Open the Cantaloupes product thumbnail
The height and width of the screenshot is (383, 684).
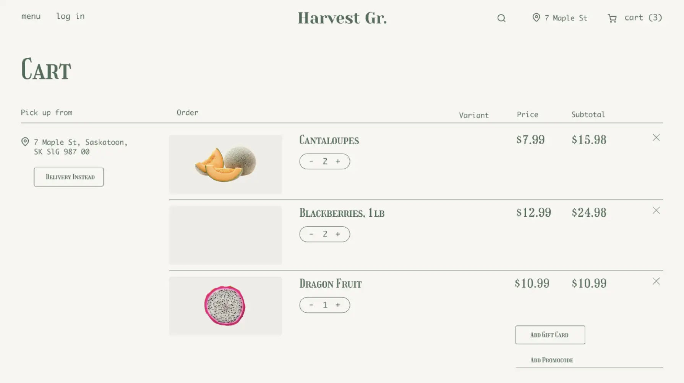coord(225,164)
